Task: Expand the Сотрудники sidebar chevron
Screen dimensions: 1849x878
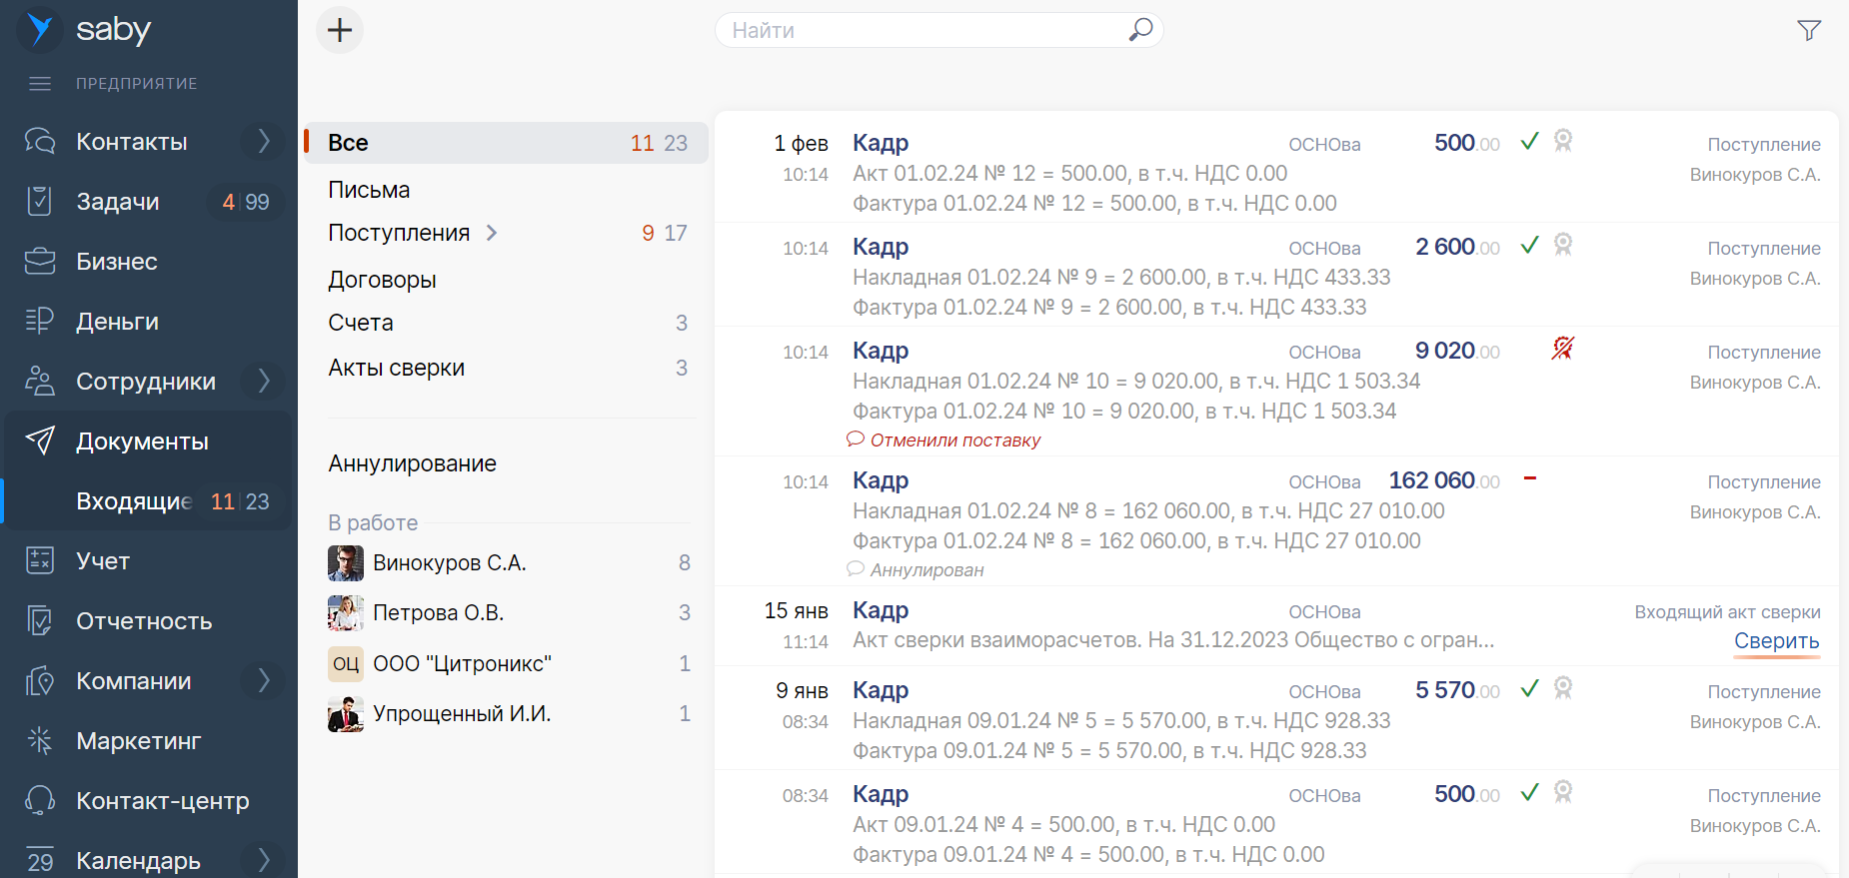Action: tap(263, 382)
